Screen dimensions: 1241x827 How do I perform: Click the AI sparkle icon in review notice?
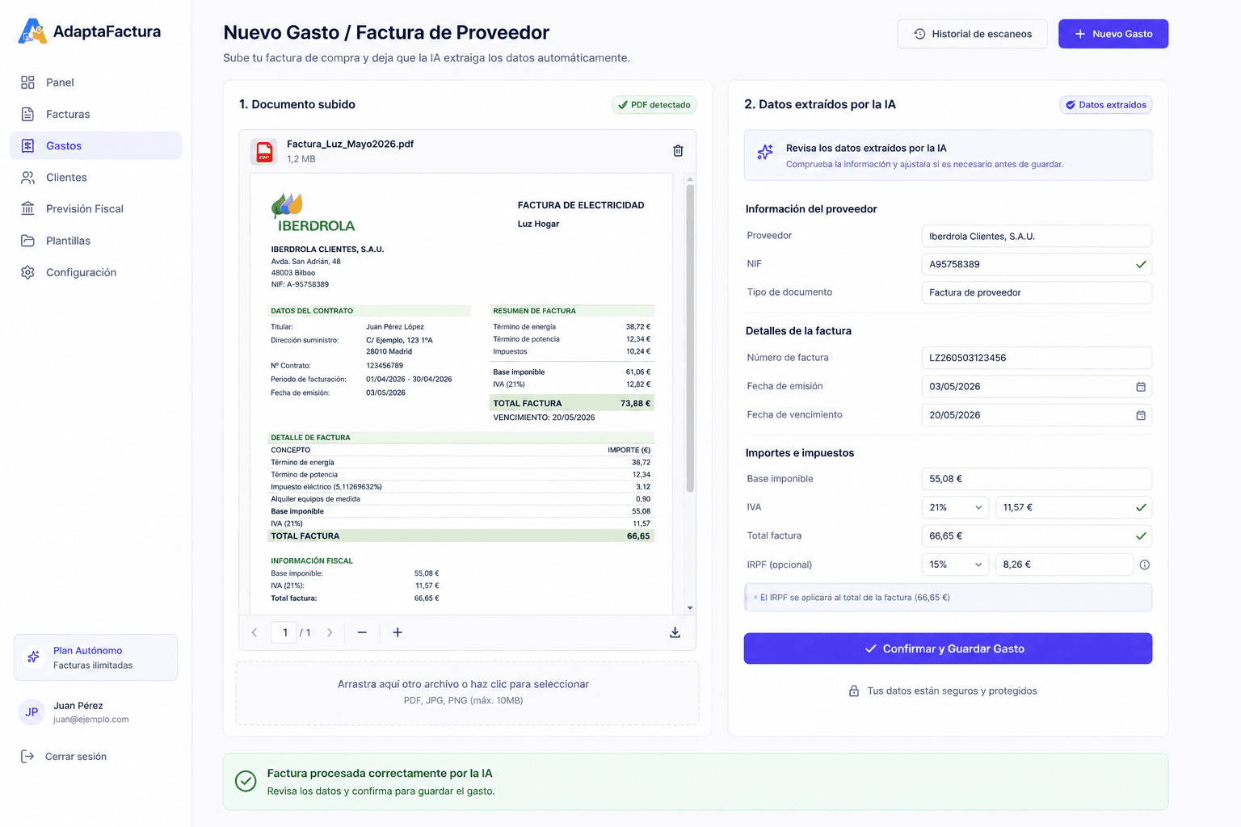tap(765, 152)
